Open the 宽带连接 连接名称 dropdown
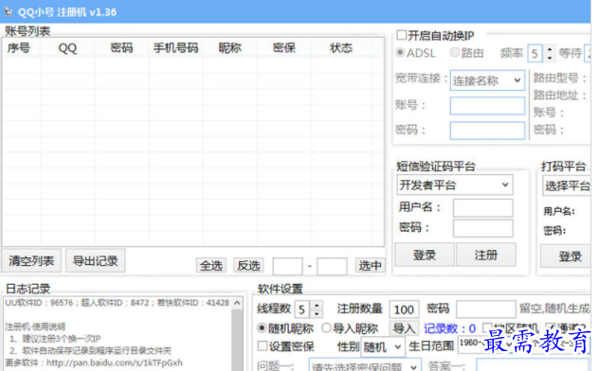This screenshot has height=371, width=599. [487, 80]
